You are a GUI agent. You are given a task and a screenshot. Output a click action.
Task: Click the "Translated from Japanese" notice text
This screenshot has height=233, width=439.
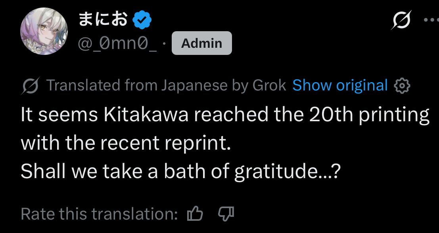click(x=137, y=85)
